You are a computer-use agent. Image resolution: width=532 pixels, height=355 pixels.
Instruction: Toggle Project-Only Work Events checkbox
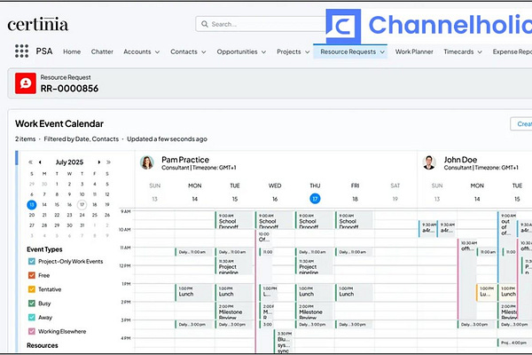[x=32, y=261]
